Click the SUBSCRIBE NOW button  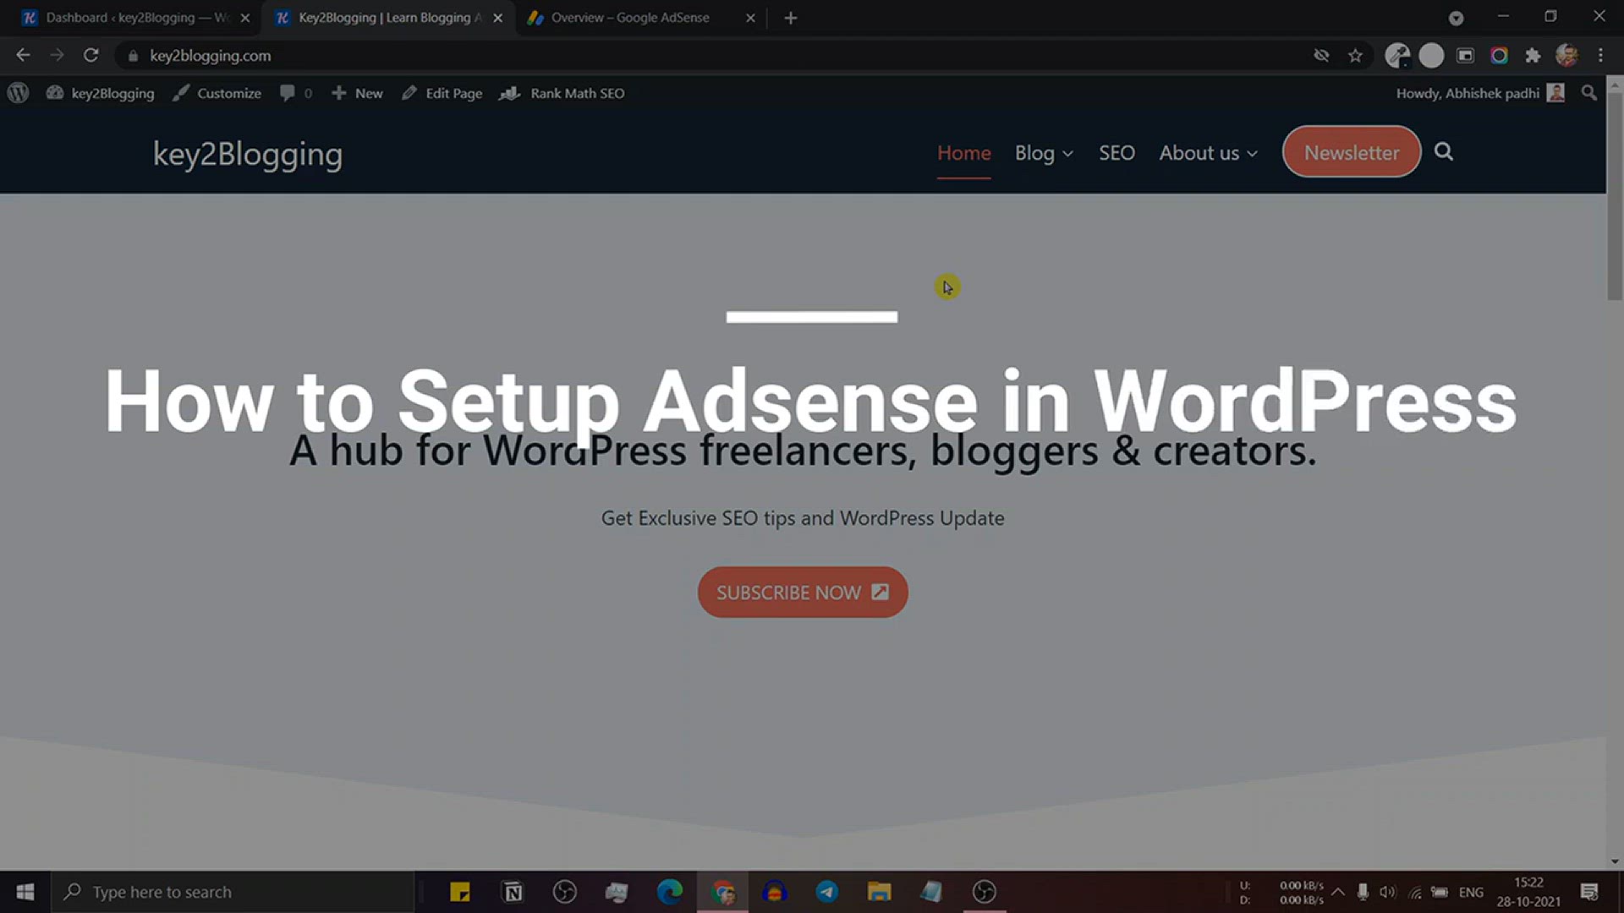803,593
